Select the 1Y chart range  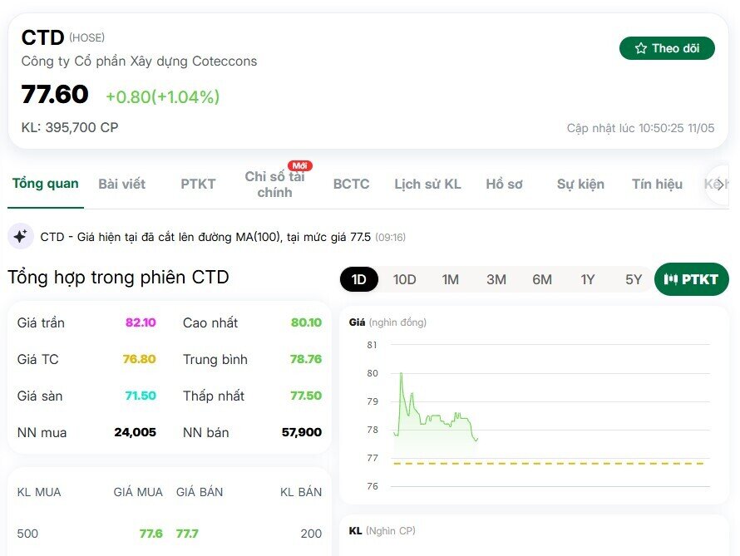588,279
